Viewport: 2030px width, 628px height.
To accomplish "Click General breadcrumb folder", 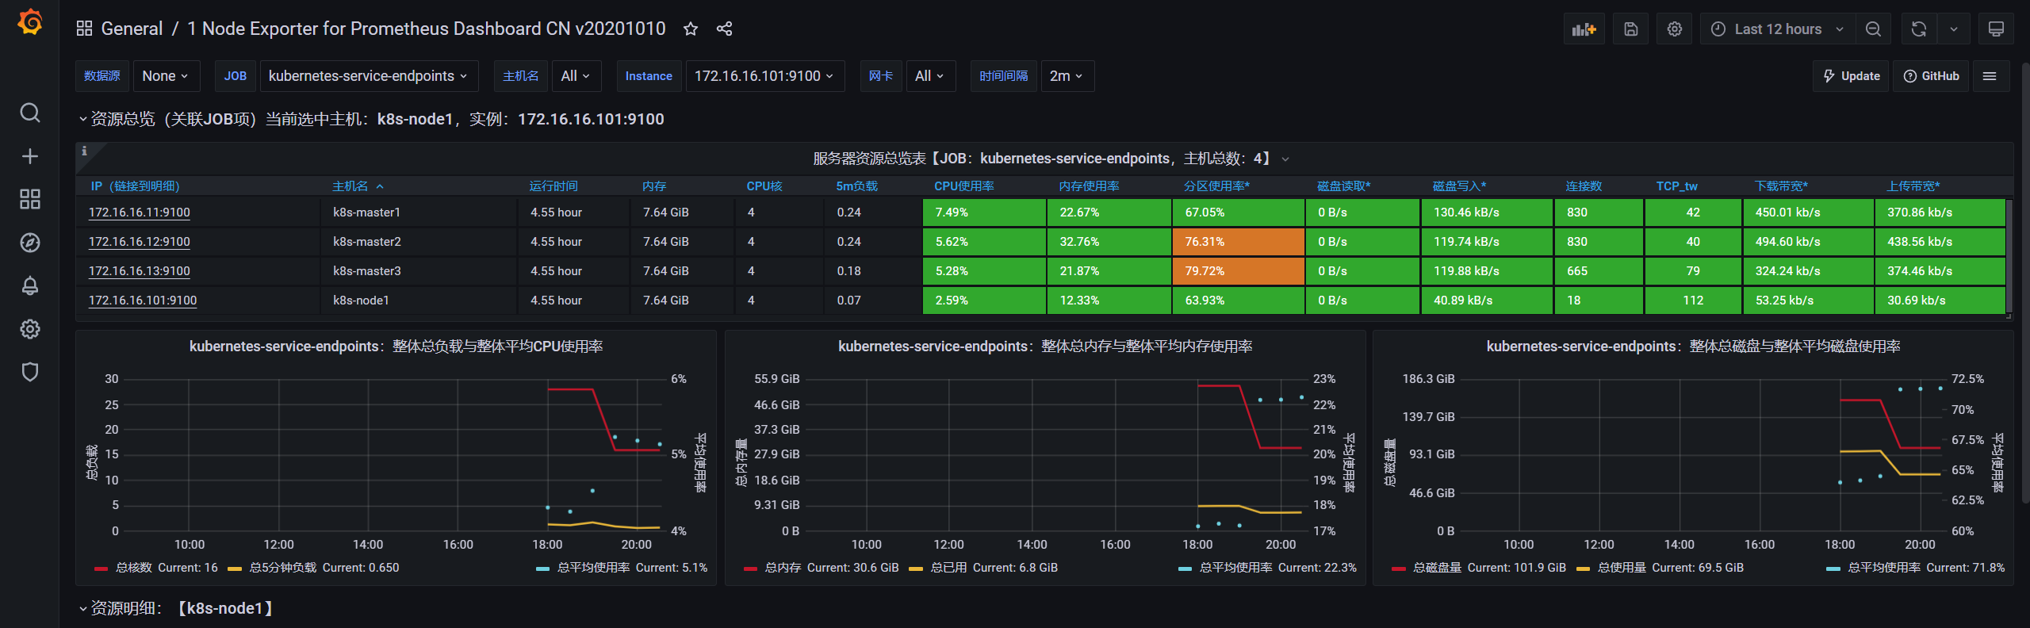I will click(132, 29).
